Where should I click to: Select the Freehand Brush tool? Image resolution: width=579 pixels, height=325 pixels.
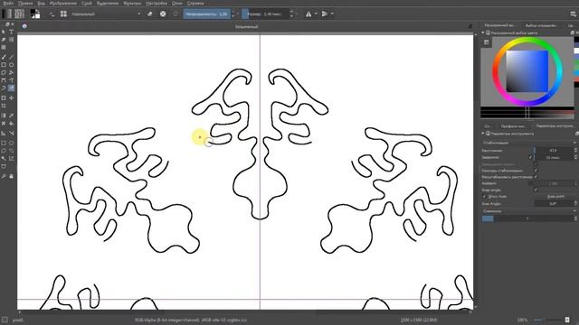pos(4,57)
